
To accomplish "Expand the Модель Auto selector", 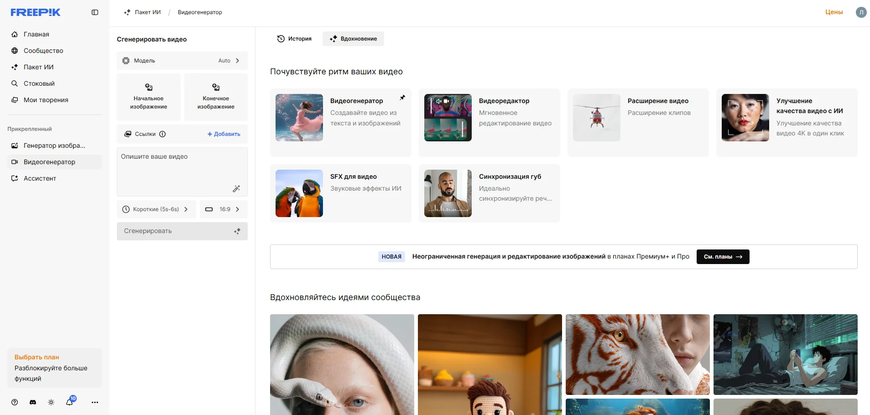I will click(182, 61).
